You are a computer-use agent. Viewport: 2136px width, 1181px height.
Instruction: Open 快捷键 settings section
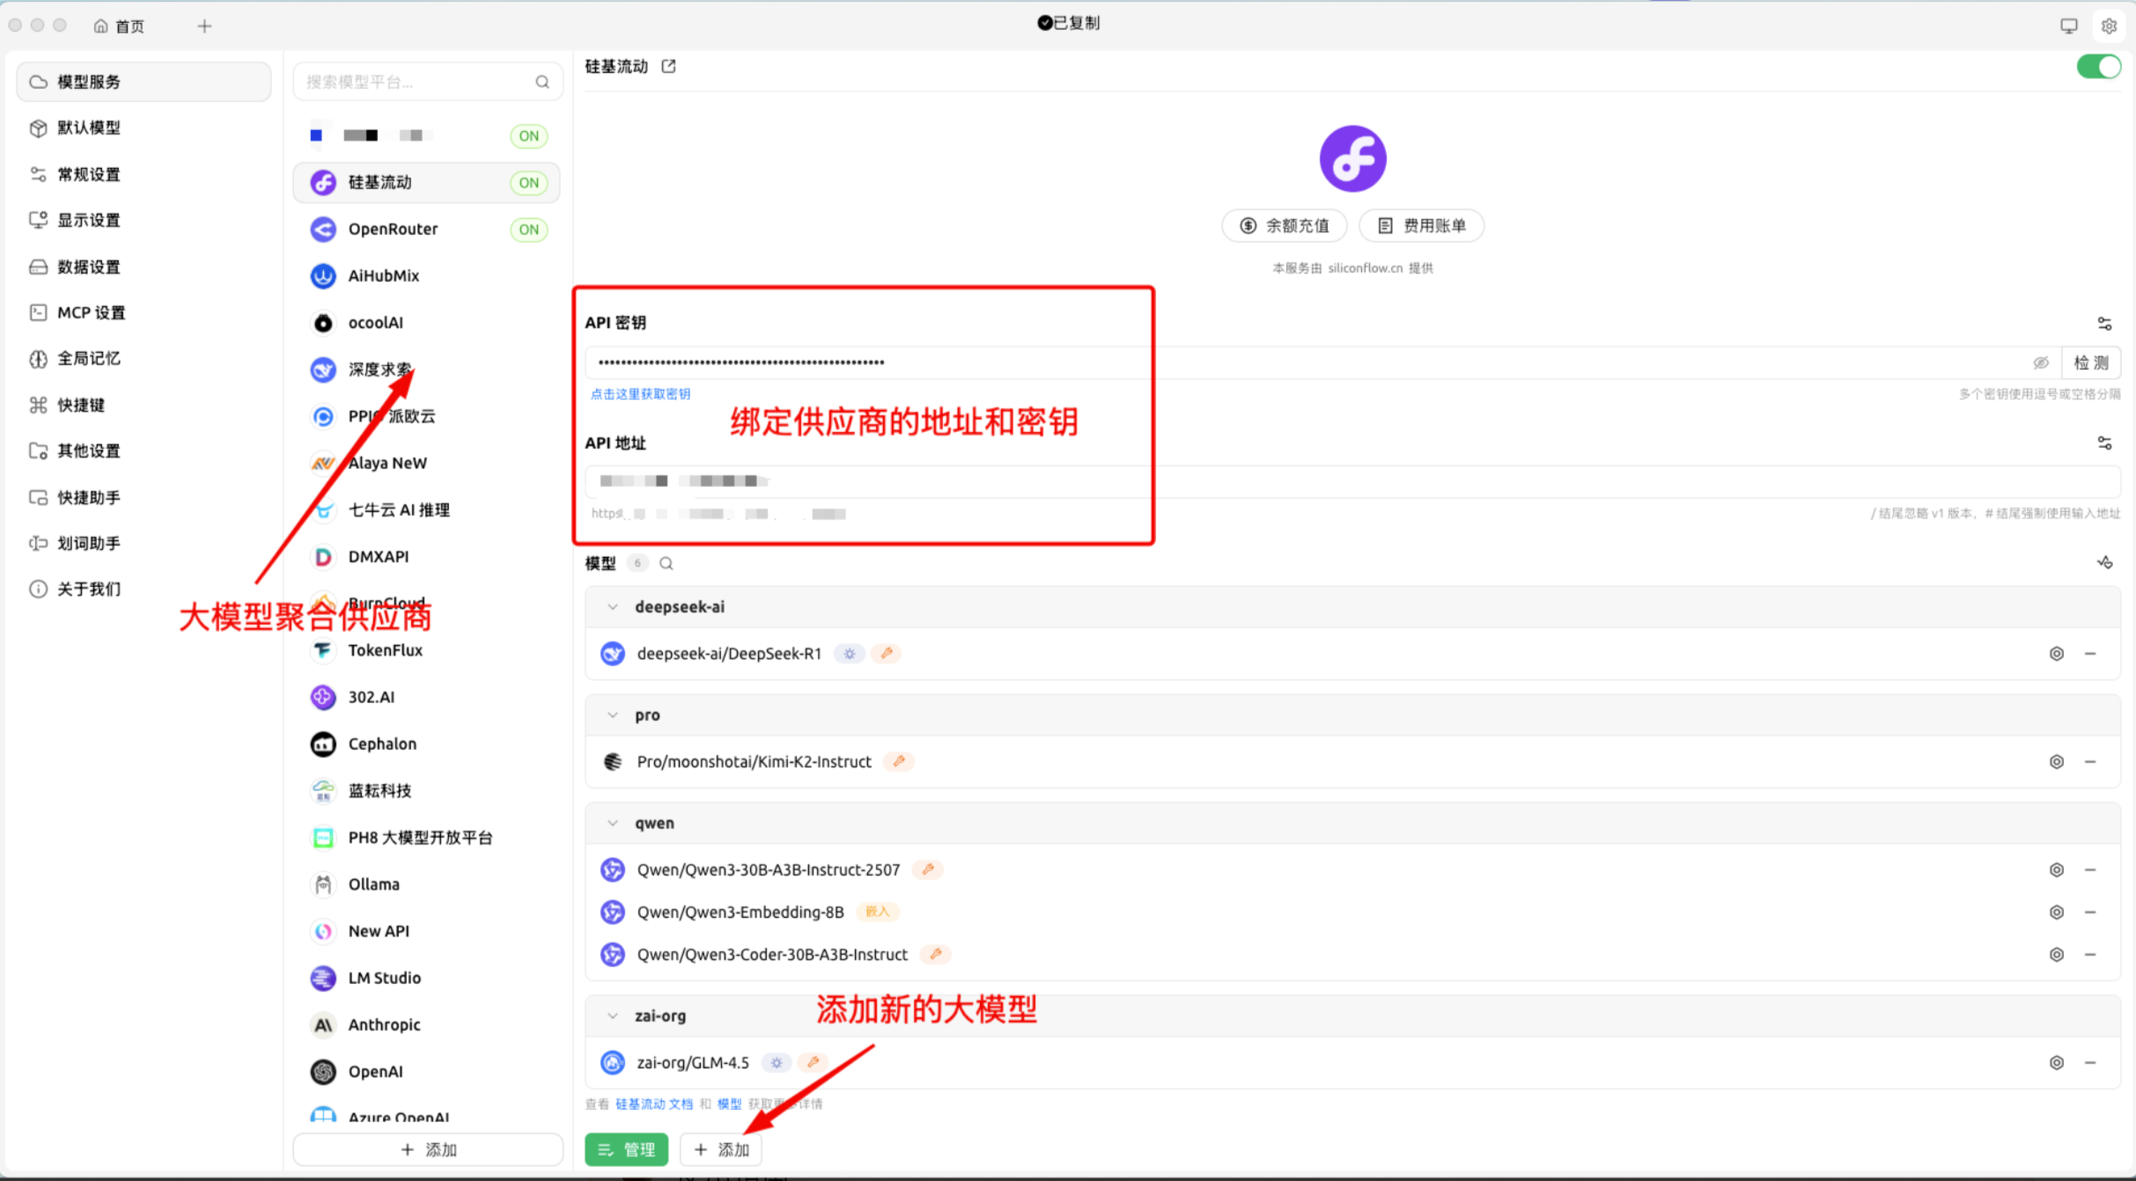click(144, 405)
